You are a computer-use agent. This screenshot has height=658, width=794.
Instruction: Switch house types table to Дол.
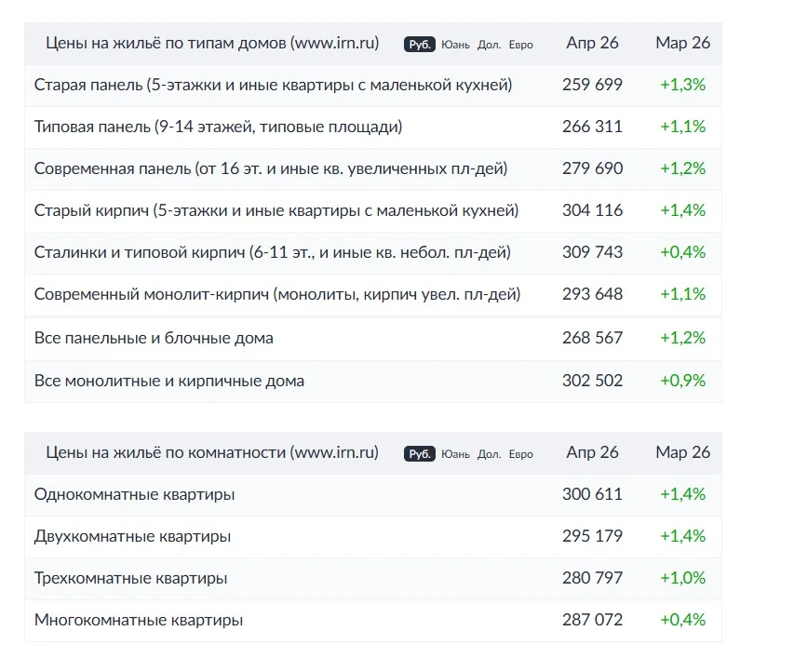[x=489, y=45]
